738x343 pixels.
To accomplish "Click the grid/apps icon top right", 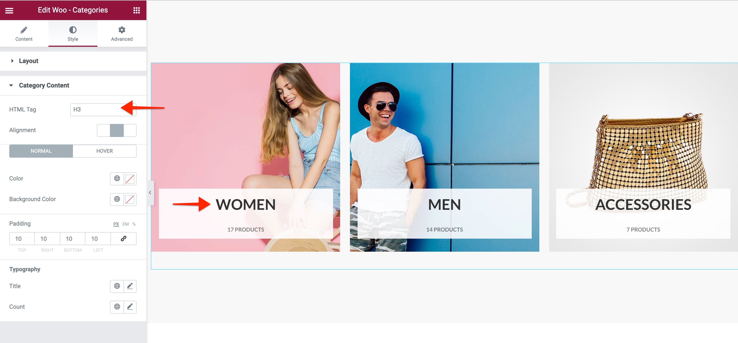I will (x=137, y=10).
